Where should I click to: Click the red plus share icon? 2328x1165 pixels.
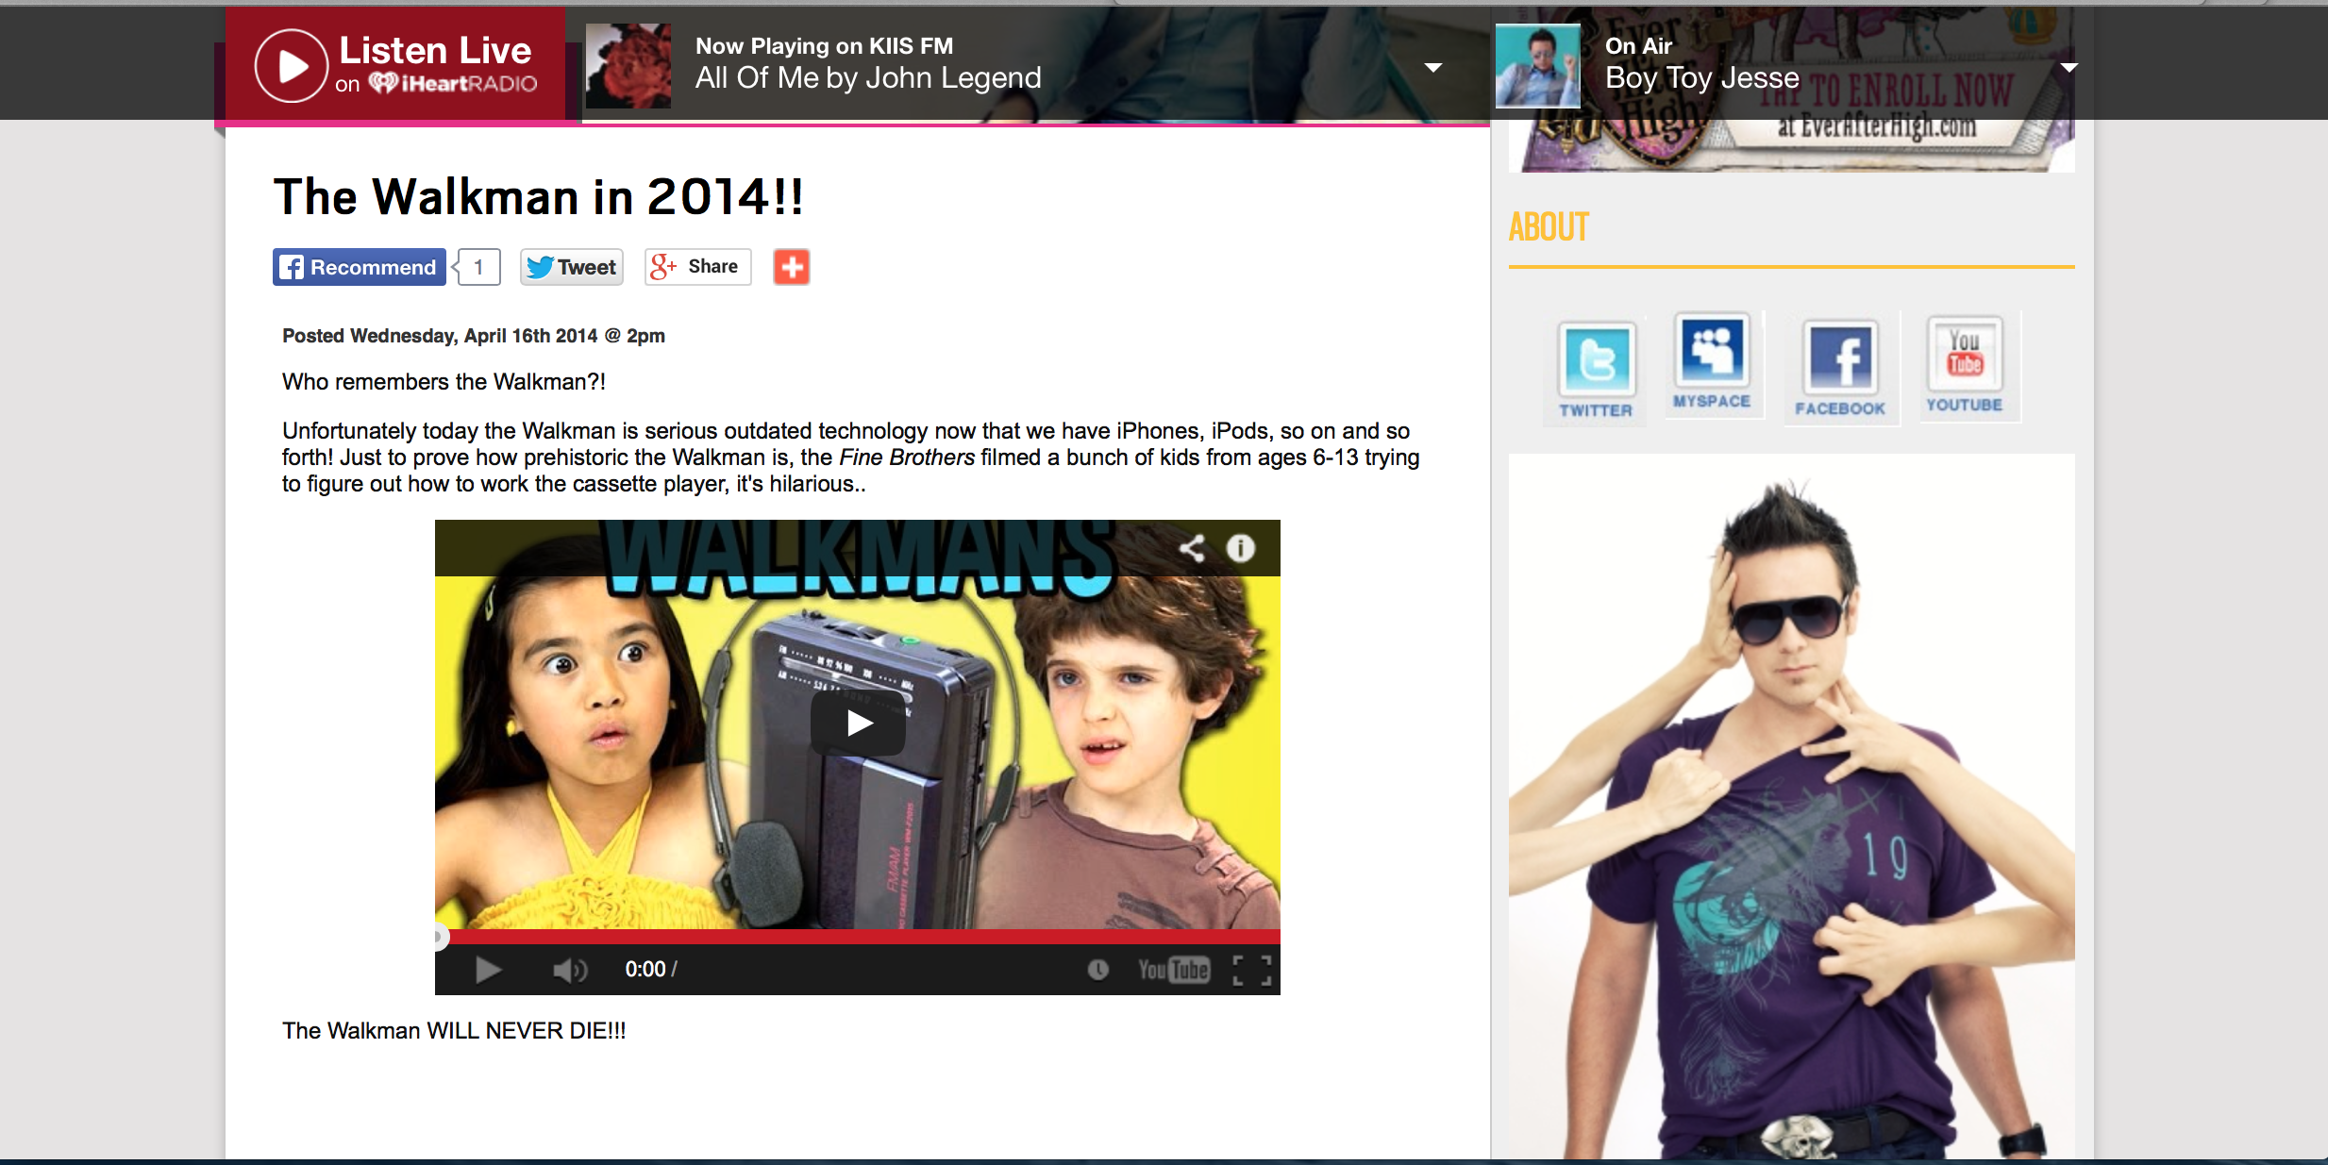pyautogui.click(x=791, y=267)
